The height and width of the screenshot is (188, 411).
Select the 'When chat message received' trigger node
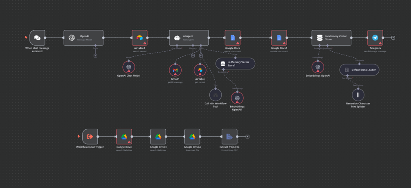click(37, 38)
